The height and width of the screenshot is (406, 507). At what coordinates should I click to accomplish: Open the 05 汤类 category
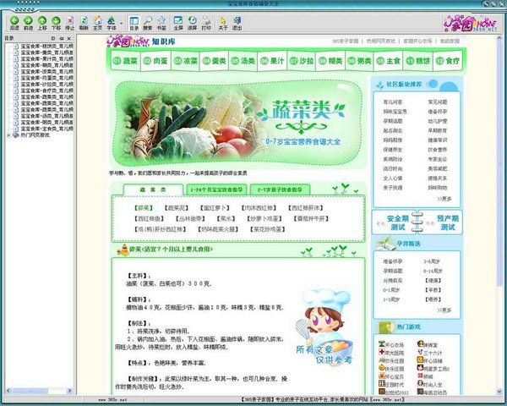[243, 61]
